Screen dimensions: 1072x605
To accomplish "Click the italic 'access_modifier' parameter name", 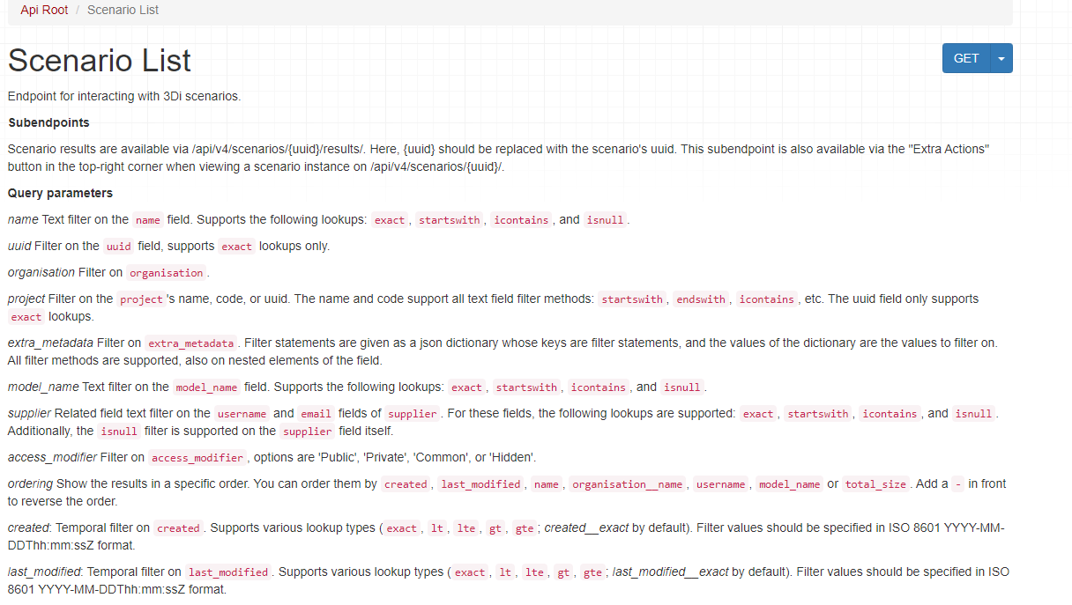I will 52,457.
